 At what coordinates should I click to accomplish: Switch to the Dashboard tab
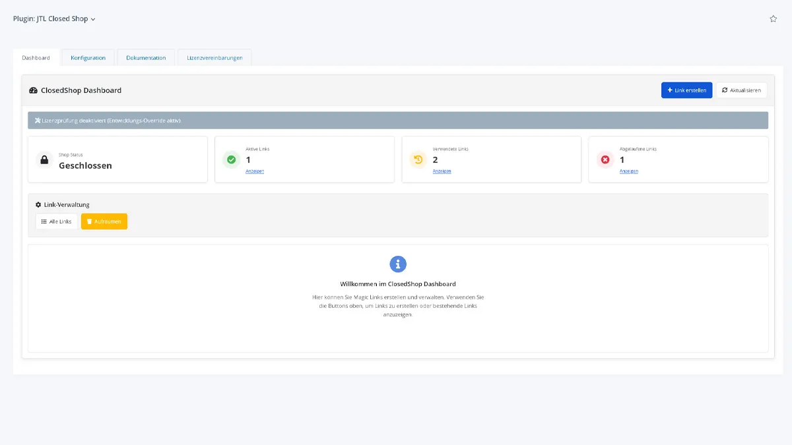[36, 58]
